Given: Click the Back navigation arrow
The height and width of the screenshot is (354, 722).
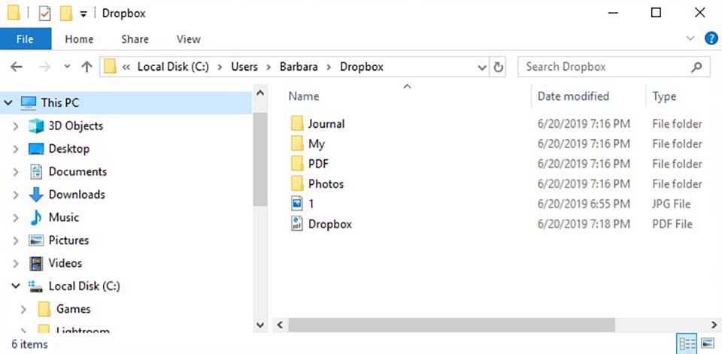Looking at the screenshot, I should [x=17, y=67].
